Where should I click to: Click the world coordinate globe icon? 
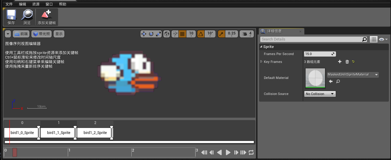pyautogui.click(x=167, y=34)
